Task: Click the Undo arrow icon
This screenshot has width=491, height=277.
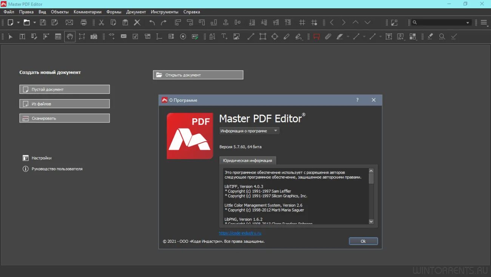Action: [x=152, y=23]
